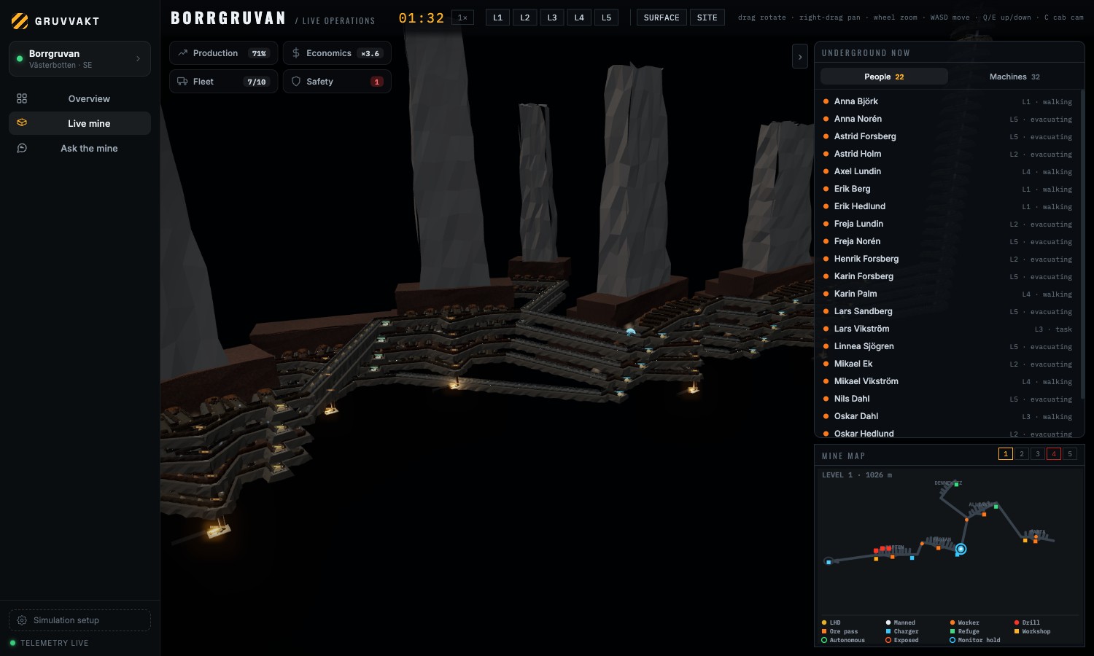Select Astrid Forsberg in people list
1094x656 pixels.
tap(947, 136)
